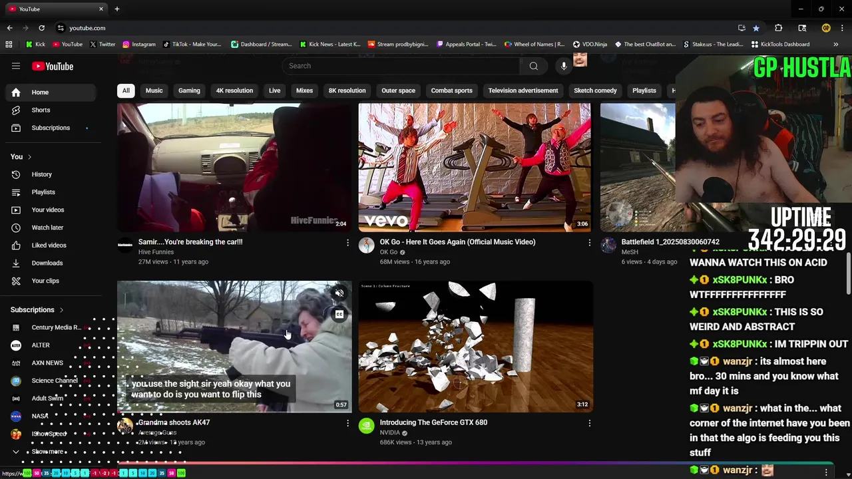Screen dimensions: 852x479
Task: Play OK Go treadmill video thumbnail
Action: pyautogui.click(x=475, y=167)
